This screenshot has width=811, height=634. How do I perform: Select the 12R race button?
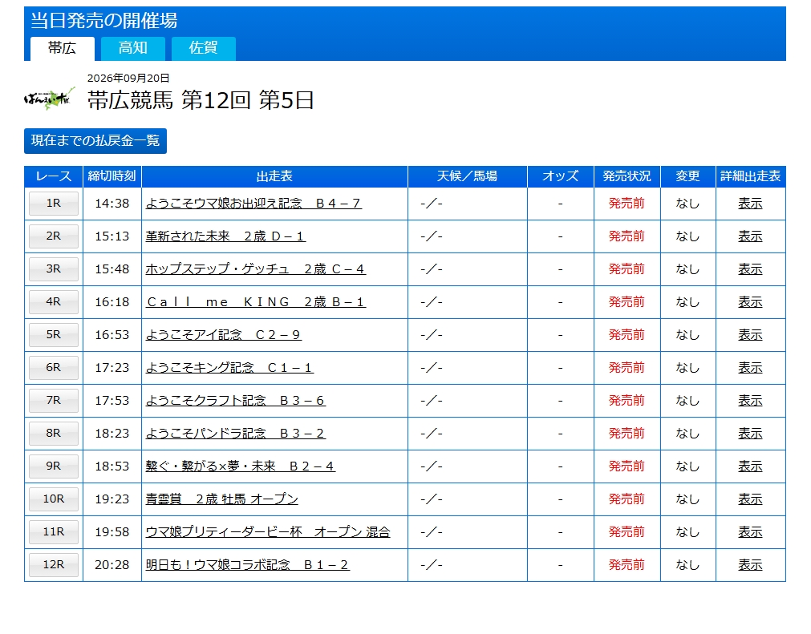(53, 565)
